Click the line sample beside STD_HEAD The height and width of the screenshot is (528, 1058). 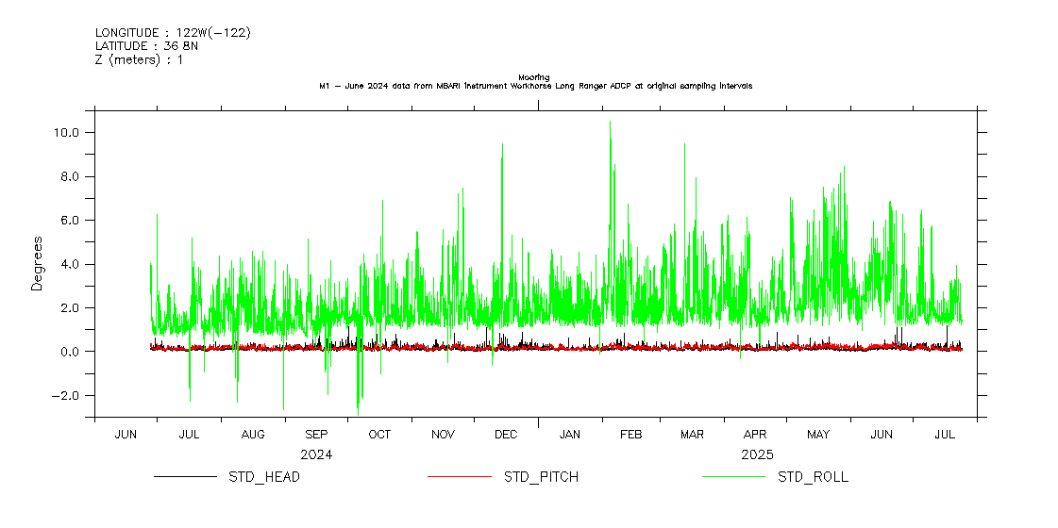[x=185, y=477]
